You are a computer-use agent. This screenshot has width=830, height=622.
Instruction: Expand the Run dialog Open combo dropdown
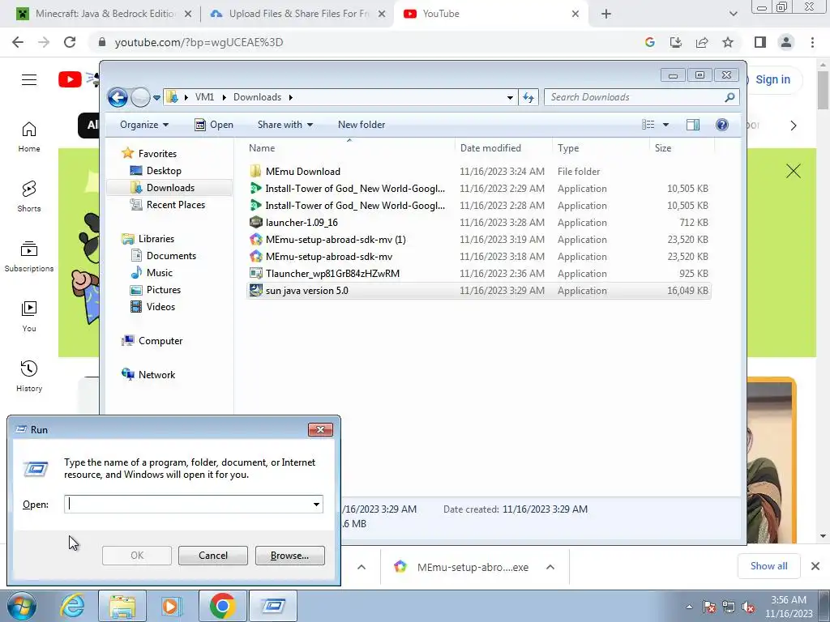(x=317, y=504)
